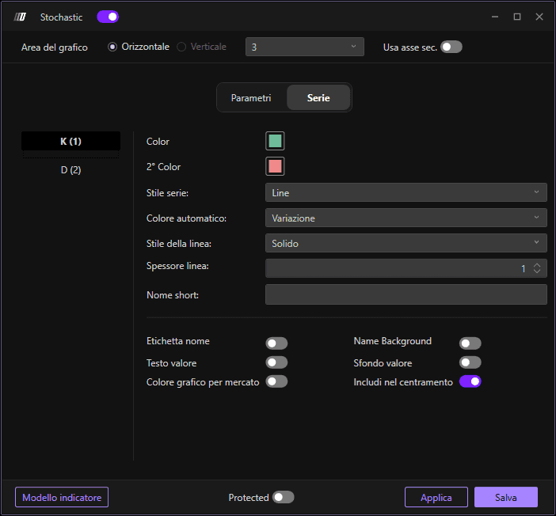Open the chart area number dropdown
Viewport: 556px width, 516px height.
pos(305,47)
